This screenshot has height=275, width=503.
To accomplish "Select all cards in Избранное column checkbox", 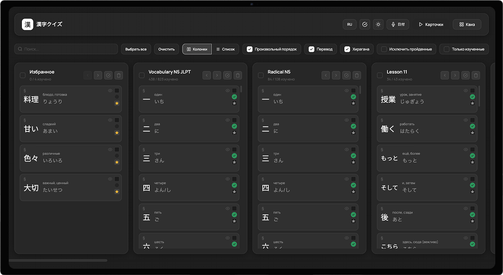I will point(23,75).
